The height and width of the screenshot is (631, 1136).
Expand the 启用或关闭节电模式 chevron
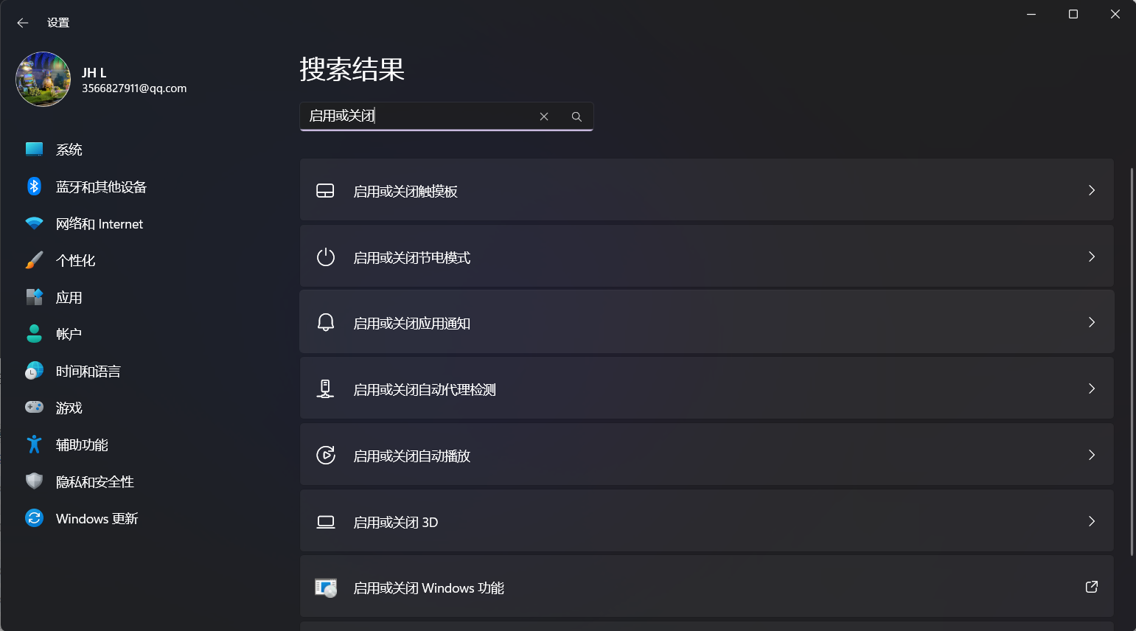coord(1092,257)
